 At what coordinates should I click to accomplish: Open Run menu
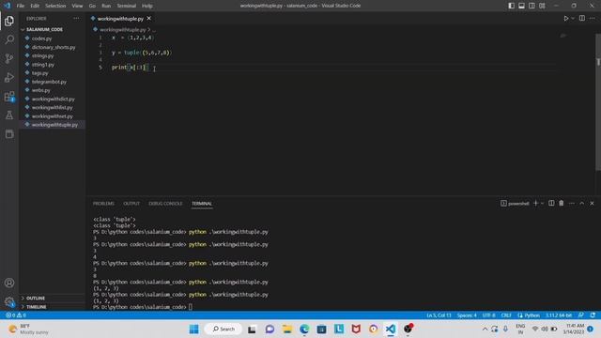coord(106,6)
